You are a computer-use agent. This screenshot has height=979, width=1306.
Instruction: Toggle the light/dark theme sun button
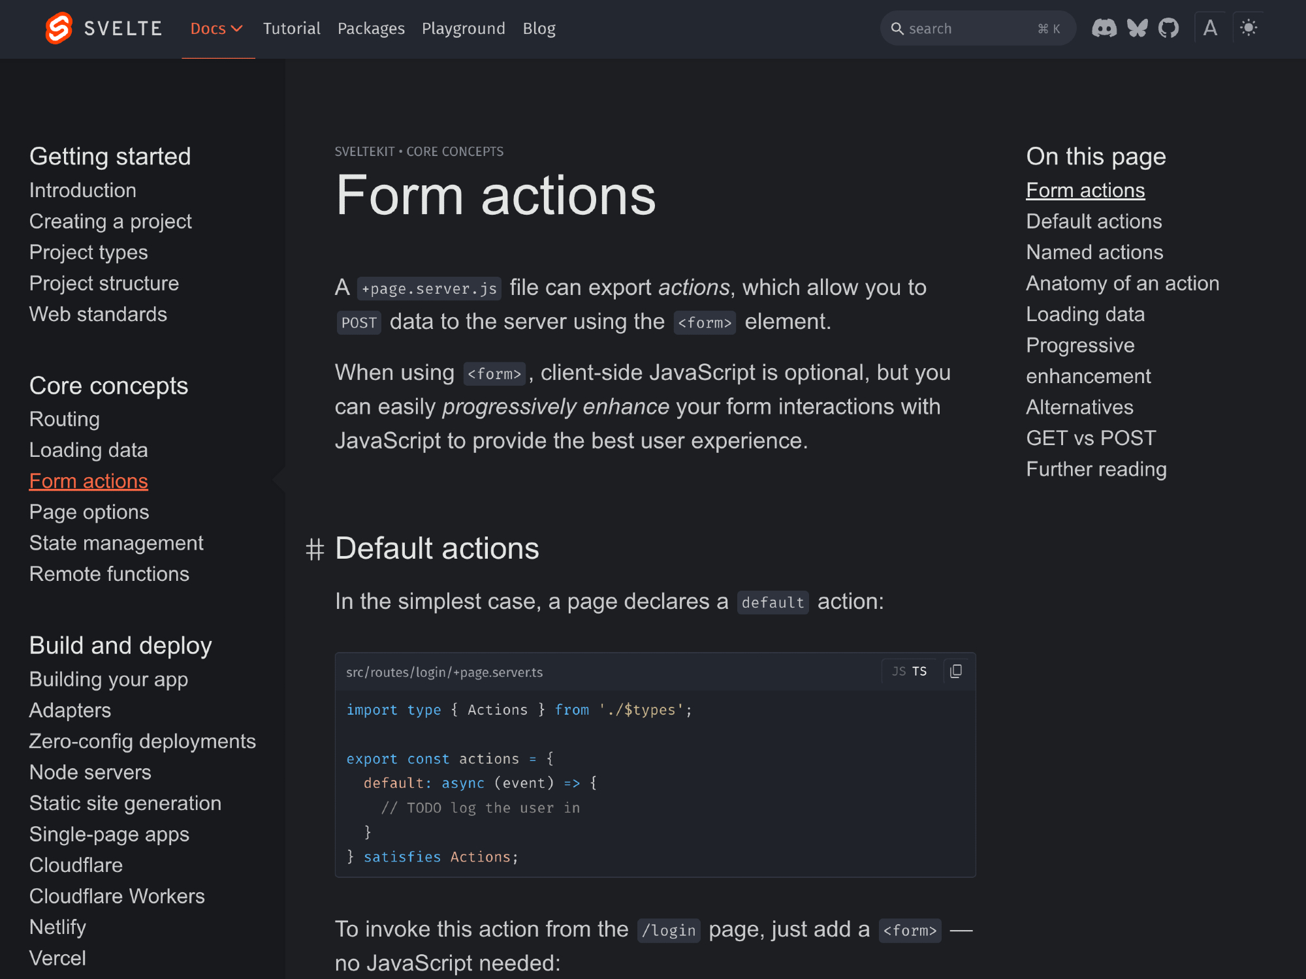1249,28
